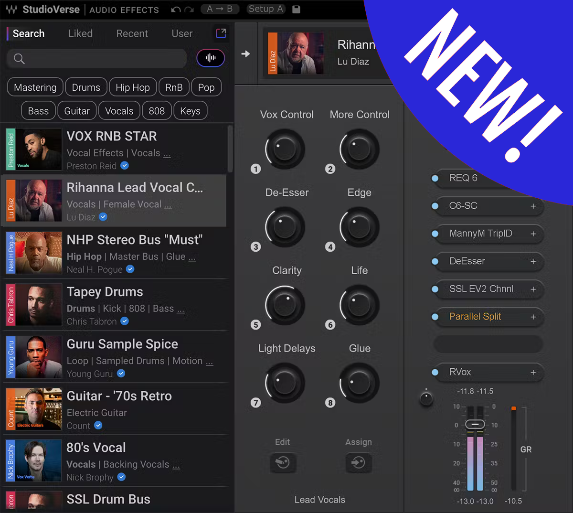Click verified badge next to Young Guru

coord(121,374)
